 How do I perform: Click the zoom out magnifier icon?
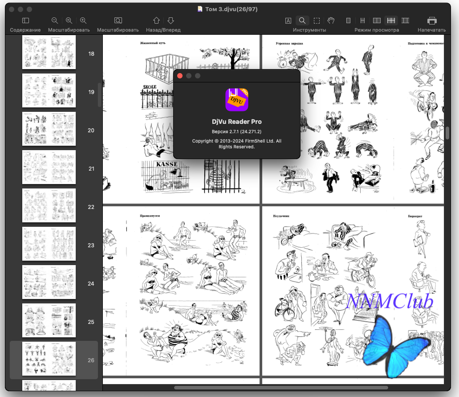point(54,20)
